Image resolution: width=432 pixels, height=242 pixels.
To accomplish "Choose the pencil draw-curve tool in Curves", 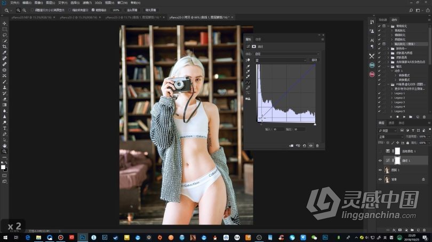I will tap(248, 88).
